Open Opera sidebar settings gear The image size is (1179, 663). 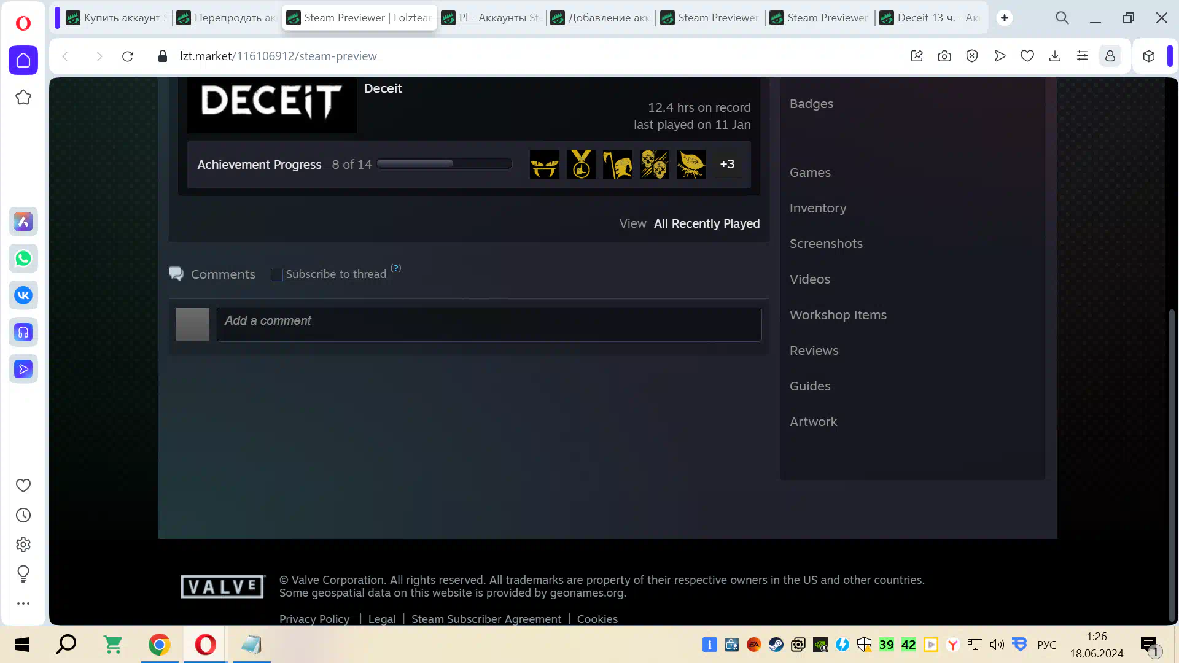coord(23,545)
